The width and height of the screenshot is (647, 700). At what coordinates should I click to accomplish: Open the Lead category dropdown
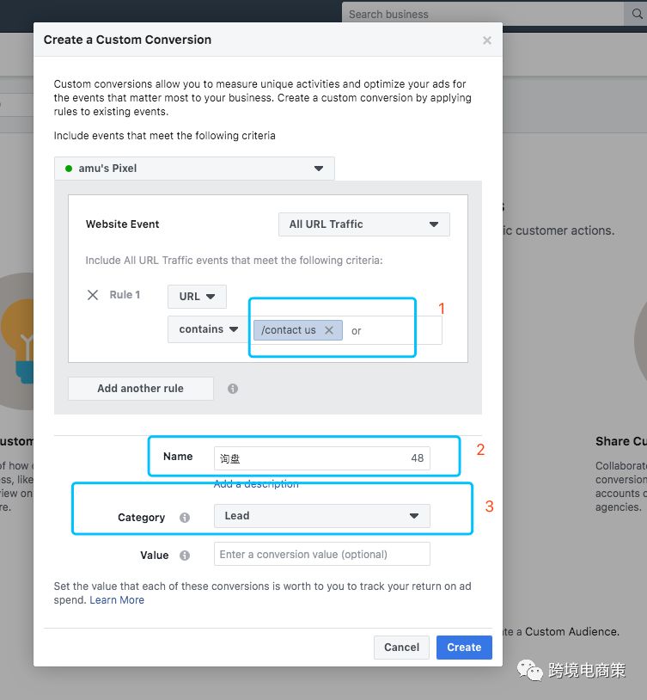321,516
